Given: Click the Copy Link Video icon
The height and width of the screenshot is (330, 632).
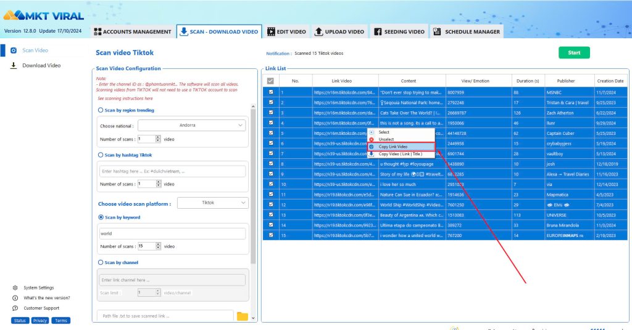Looking at the screenshot, I should pos(372,147).
